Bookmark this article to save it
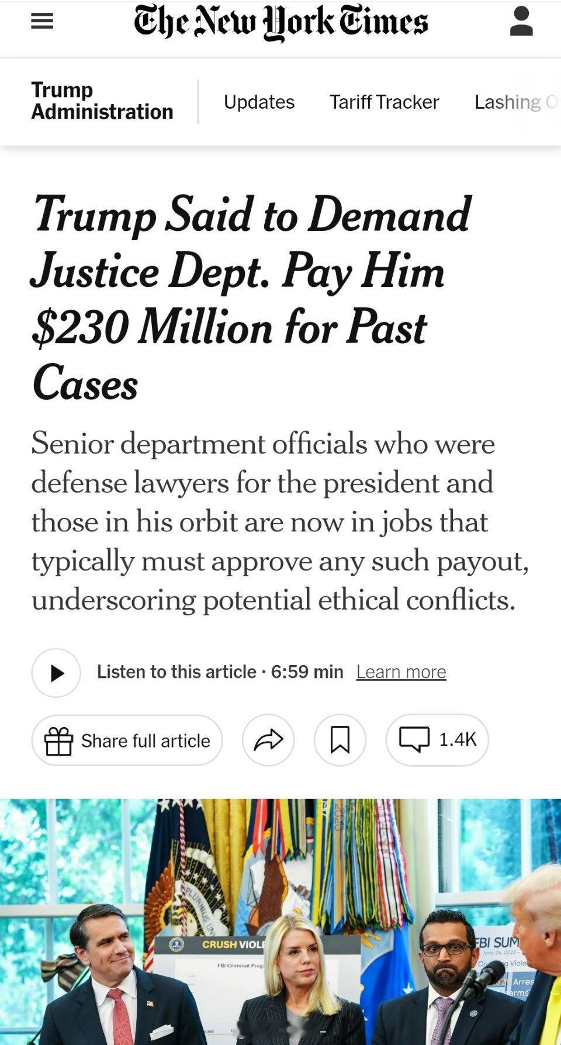This screenshot has width=561, height=1045. 340,740
